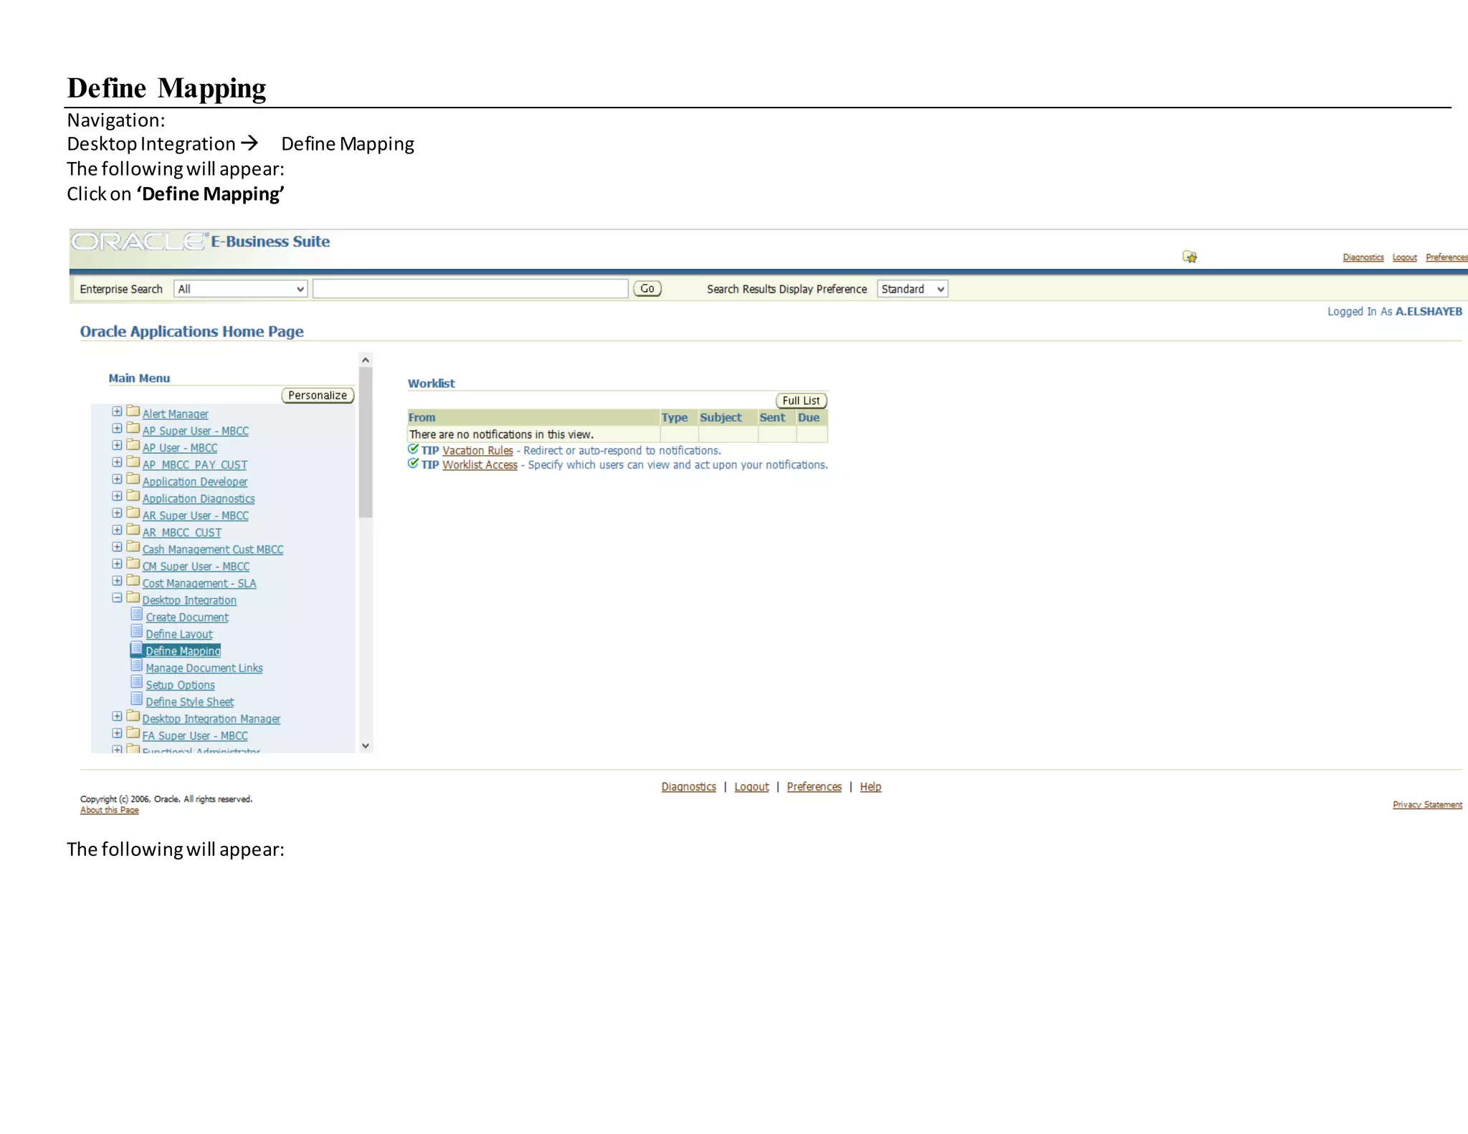The width and height of the screenshot is (1468, 1134).
Task: Click the Worklist Subject column header
Action: pyautogui.click(x=728, y=417)
